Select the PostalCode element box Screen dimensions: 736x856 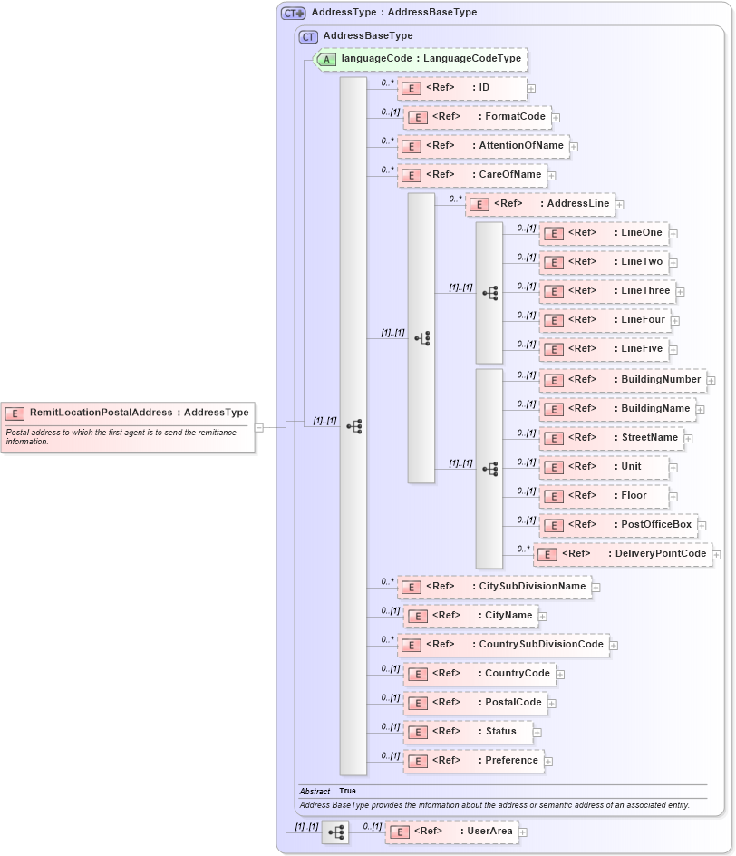click(473, 703)
